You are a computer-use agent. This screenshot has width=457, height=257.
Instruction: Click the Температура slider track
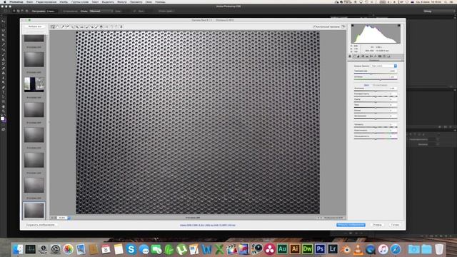point(376,74)
